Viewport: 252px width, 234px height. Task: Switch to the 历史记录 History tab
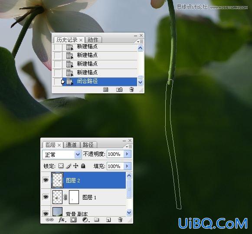[67, 40]
